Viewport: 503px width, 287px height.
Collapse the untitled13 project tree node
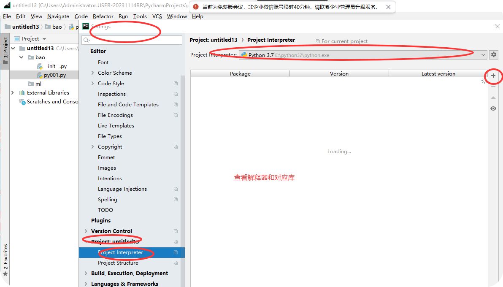[x=13, y=49]
